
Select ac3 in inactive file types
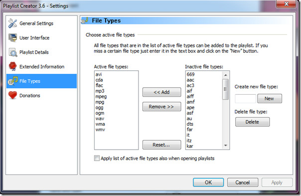pyautogui.click(x=204, y=85)
